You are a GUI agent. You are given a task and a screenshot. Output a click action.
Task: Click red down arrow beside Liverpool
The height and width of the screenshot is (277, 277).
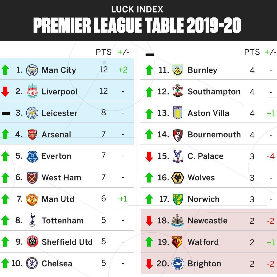pos(5,92)
